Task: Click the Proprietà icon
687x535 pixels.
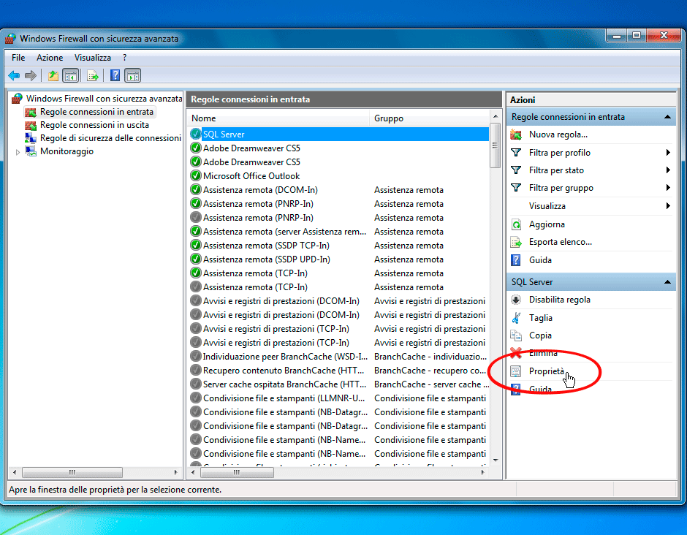Action: coord(516,371)
